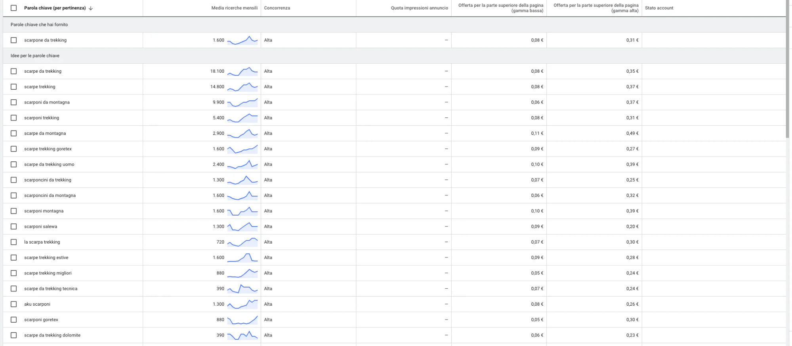
Task: Click the 720 monthly searches value
Action: pos(220,242)
